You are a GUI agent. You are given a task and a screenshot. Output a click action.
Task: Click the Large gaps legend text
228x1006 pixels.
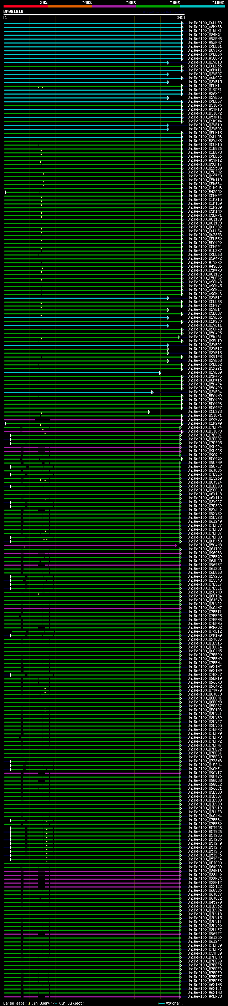[44, 1003]
